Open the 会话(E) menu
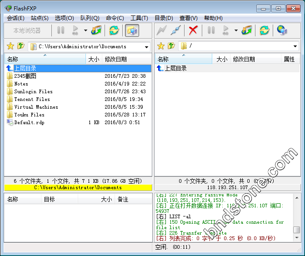The height and width of the screenshot is (256, 305). 15,18
